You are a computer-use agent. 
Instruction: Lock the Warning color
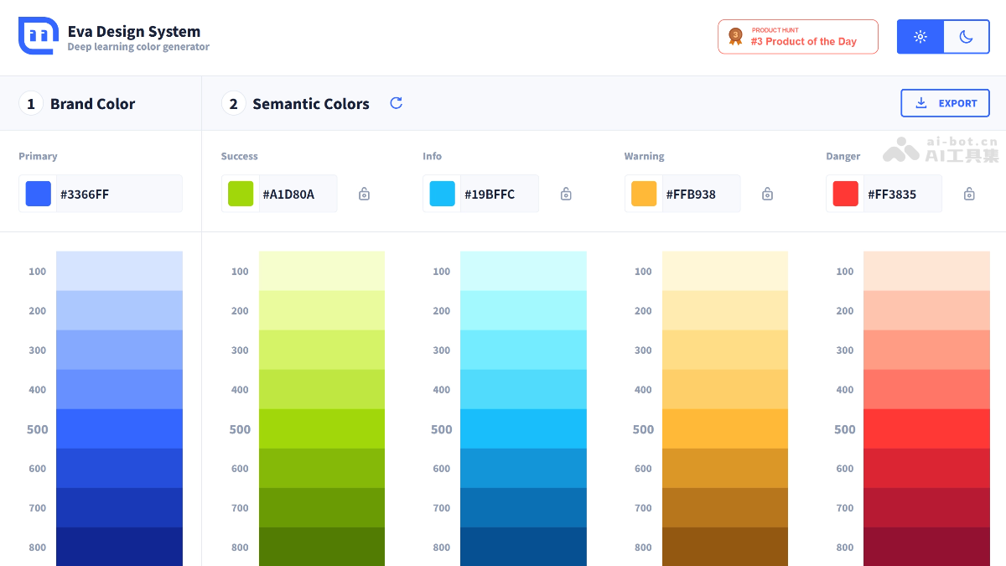click(x=766, y=193)
